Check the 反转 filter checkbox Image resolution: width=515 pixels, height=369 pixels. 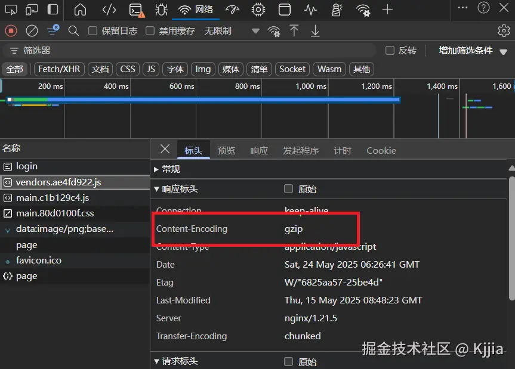click(391, 51)
